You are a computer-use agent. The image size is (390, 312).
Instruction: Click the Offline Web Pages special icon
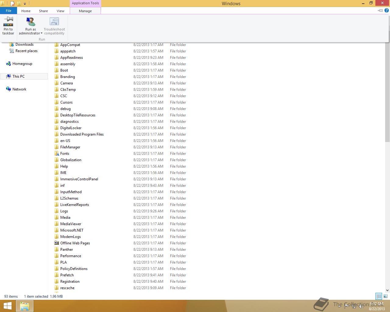tap(57, 243)
